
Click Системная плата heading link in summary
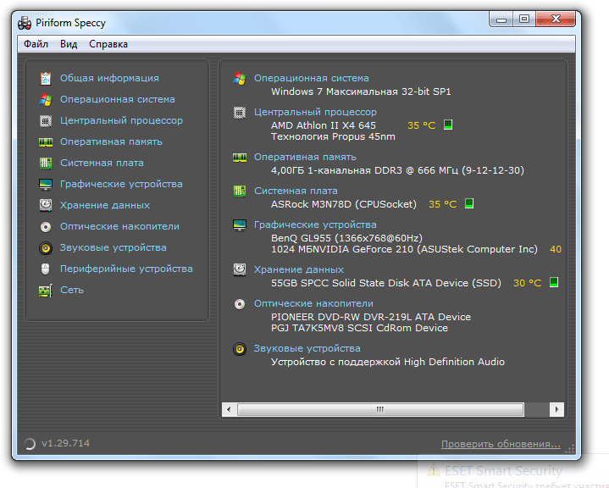tap(296, 191)
